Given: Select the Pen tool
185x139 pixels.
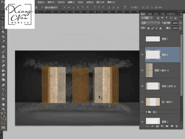Looking at the screenshot, I should (3, 85).
